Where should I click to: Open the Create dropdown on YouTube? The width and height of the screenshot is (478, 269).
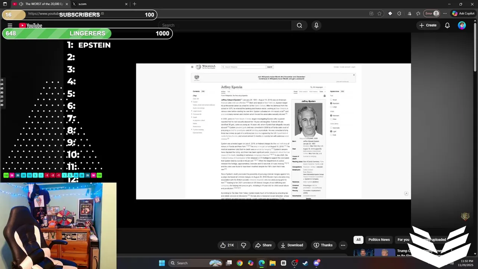point(428,25)
